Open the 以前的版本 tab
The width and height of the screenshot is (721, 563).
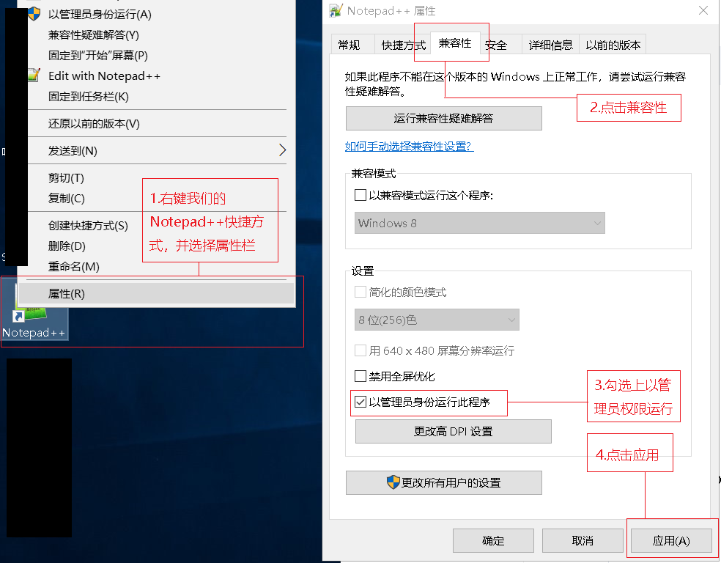point(613,45)
